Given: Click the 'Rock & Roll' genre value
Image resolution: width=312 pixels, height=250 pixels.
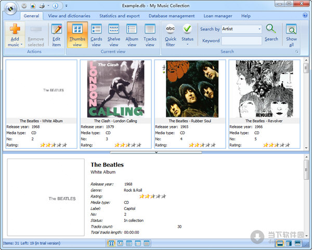Looking at the screenshot, I should pos(133,190).
